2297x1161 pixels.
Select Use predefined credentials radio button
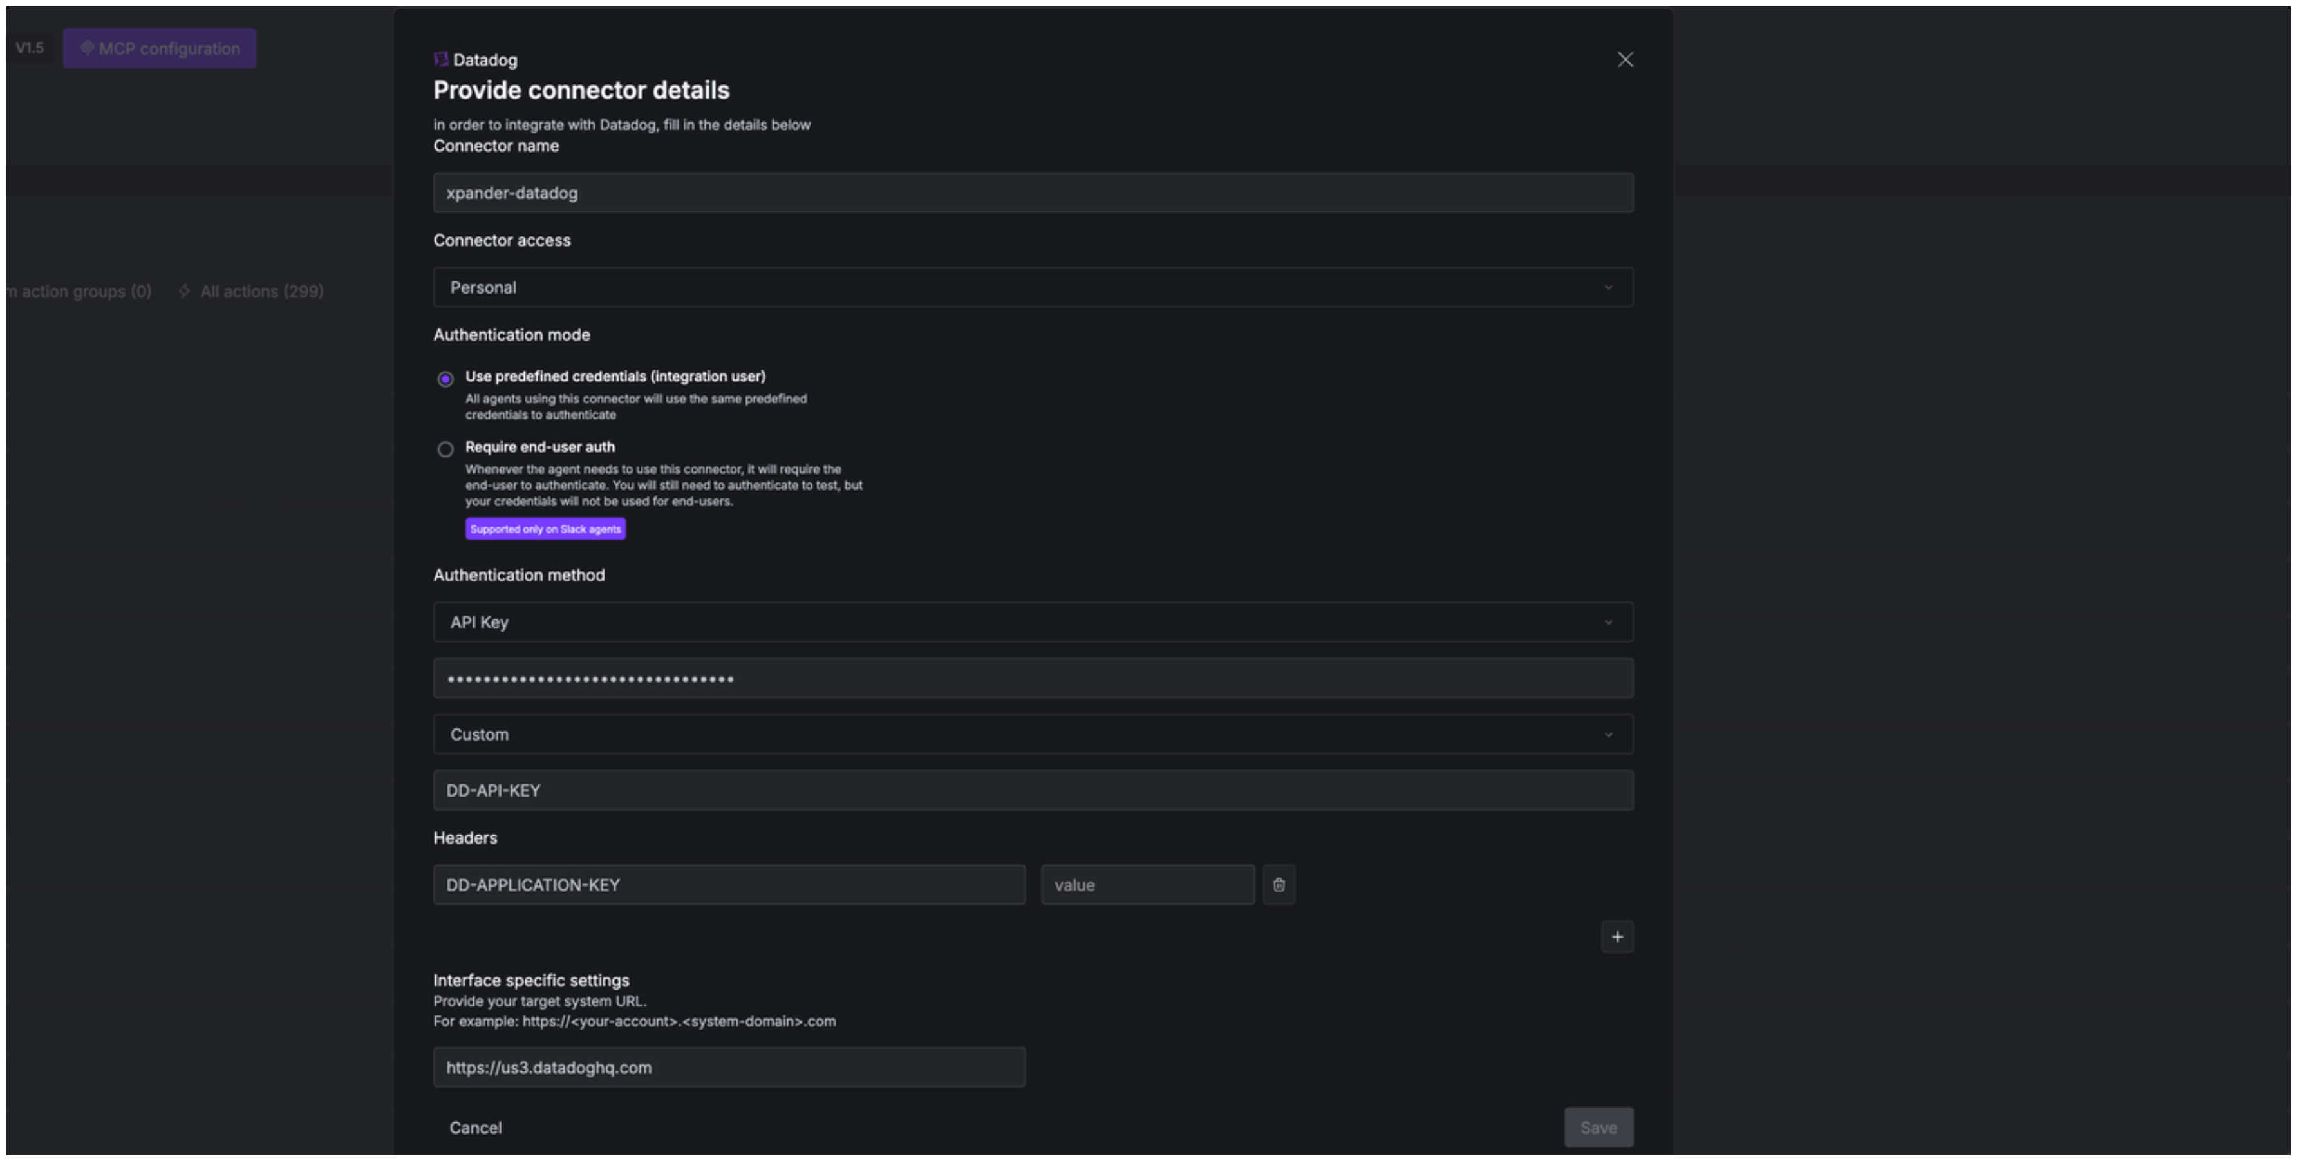[445, 379]
